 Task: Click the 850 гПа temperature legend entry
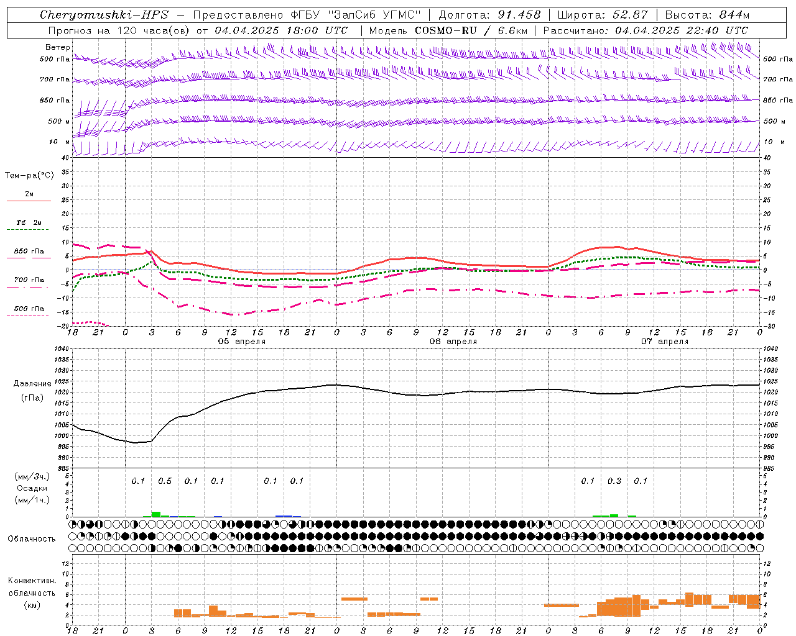[x=29, y=252]
